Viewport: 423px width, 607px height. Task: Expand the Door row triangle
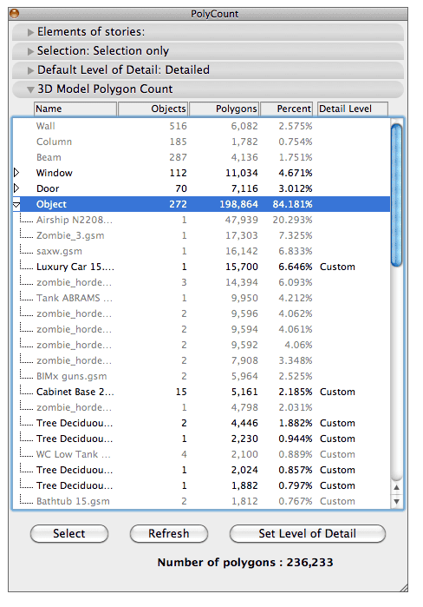(16, 188)
